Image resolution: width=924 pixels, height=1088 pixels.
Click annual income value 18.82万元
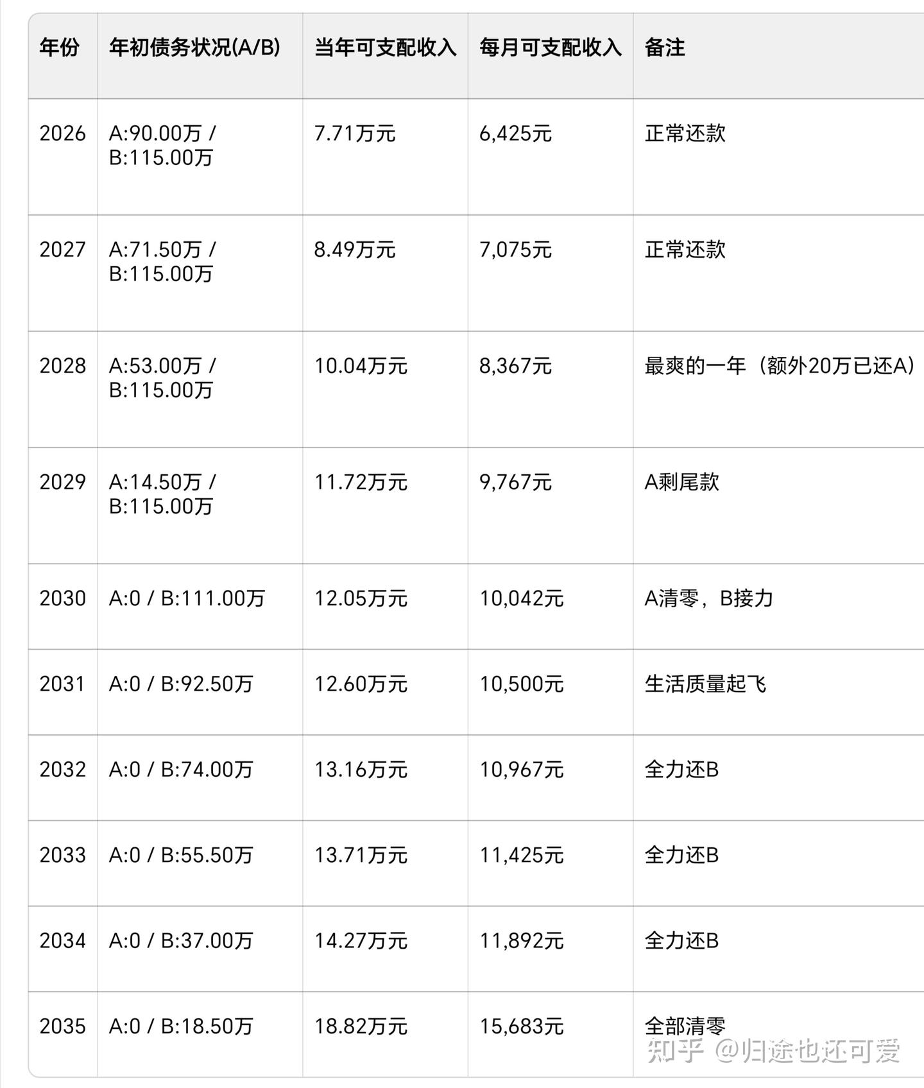[x=361, y=1026]
